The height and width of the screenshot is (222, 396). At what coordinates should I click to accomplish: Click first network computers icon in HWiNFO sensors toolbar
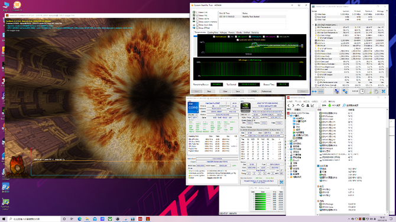click(x=337, y=92)
